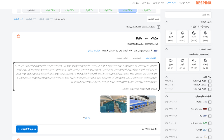Click the نورالرضا company logo
224x140 pixels.
pyautogui.click(x=205, y=102)
